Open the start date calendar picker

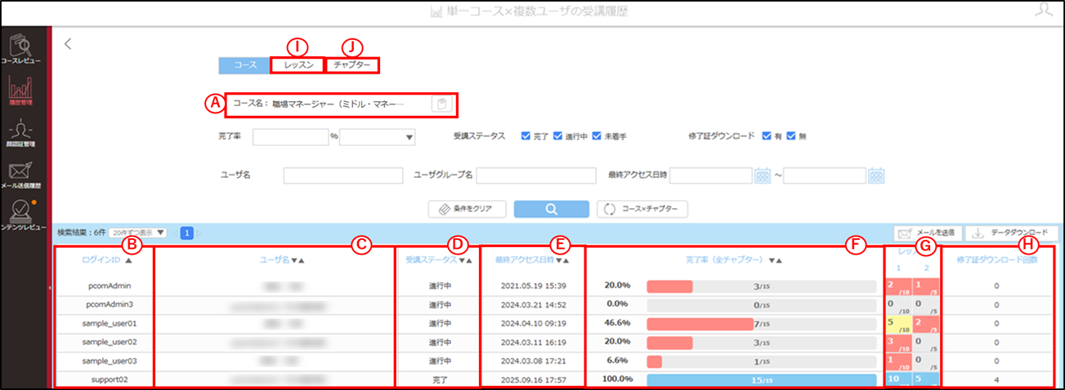pos(763,175)
